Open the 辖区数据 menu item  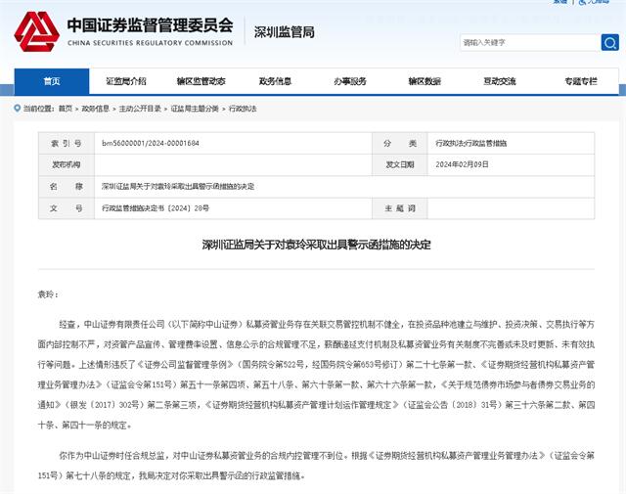tap(425, 81)
